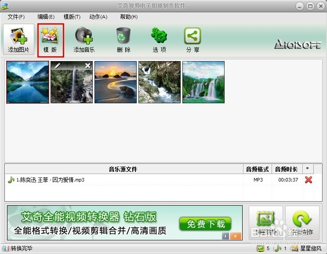This screenshot has height=254, width=327.
Task: Delete the music track with red X
Action: tap(309, 180)
